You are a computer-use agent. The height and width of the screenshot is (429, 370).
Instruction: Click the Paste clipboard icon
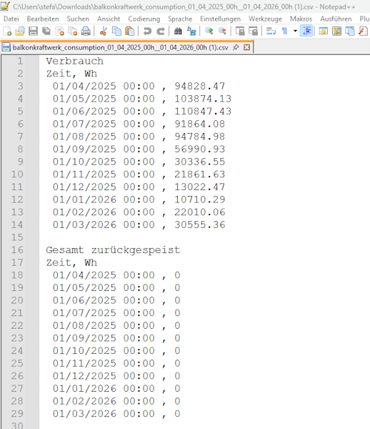tap(129, 31)
